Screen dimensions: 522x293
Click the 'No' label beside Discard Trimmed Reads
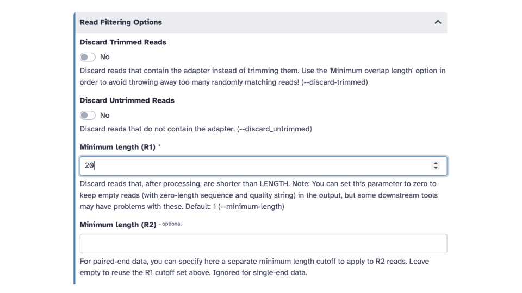coord(104,57)
